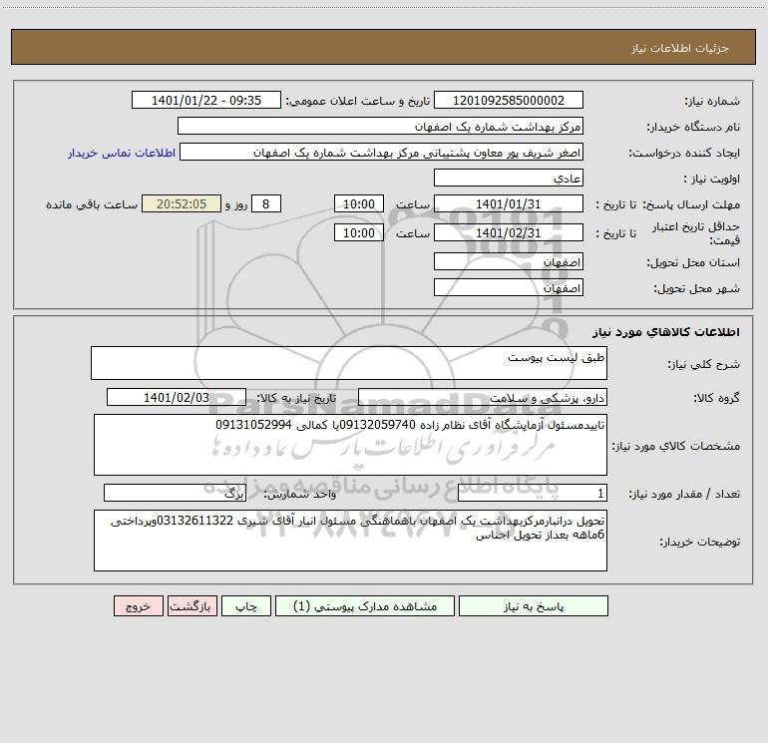Click the label 'اولویت نیاز :'
The height and width of the screenshot is (743, 768).
[x=712, y=179]
